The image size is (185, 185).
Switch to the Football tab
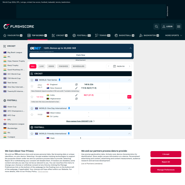click(x=82, y=35)
